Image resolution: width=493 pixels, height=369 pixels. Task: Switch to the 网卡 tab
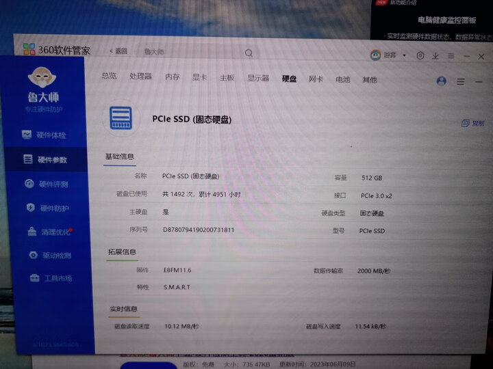click(x=316, y=79)
